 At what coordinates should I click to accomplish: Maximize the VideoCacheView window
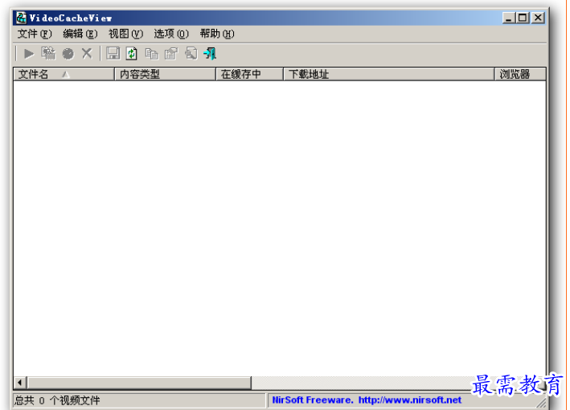pyautogui.click(x=523, y=18)
